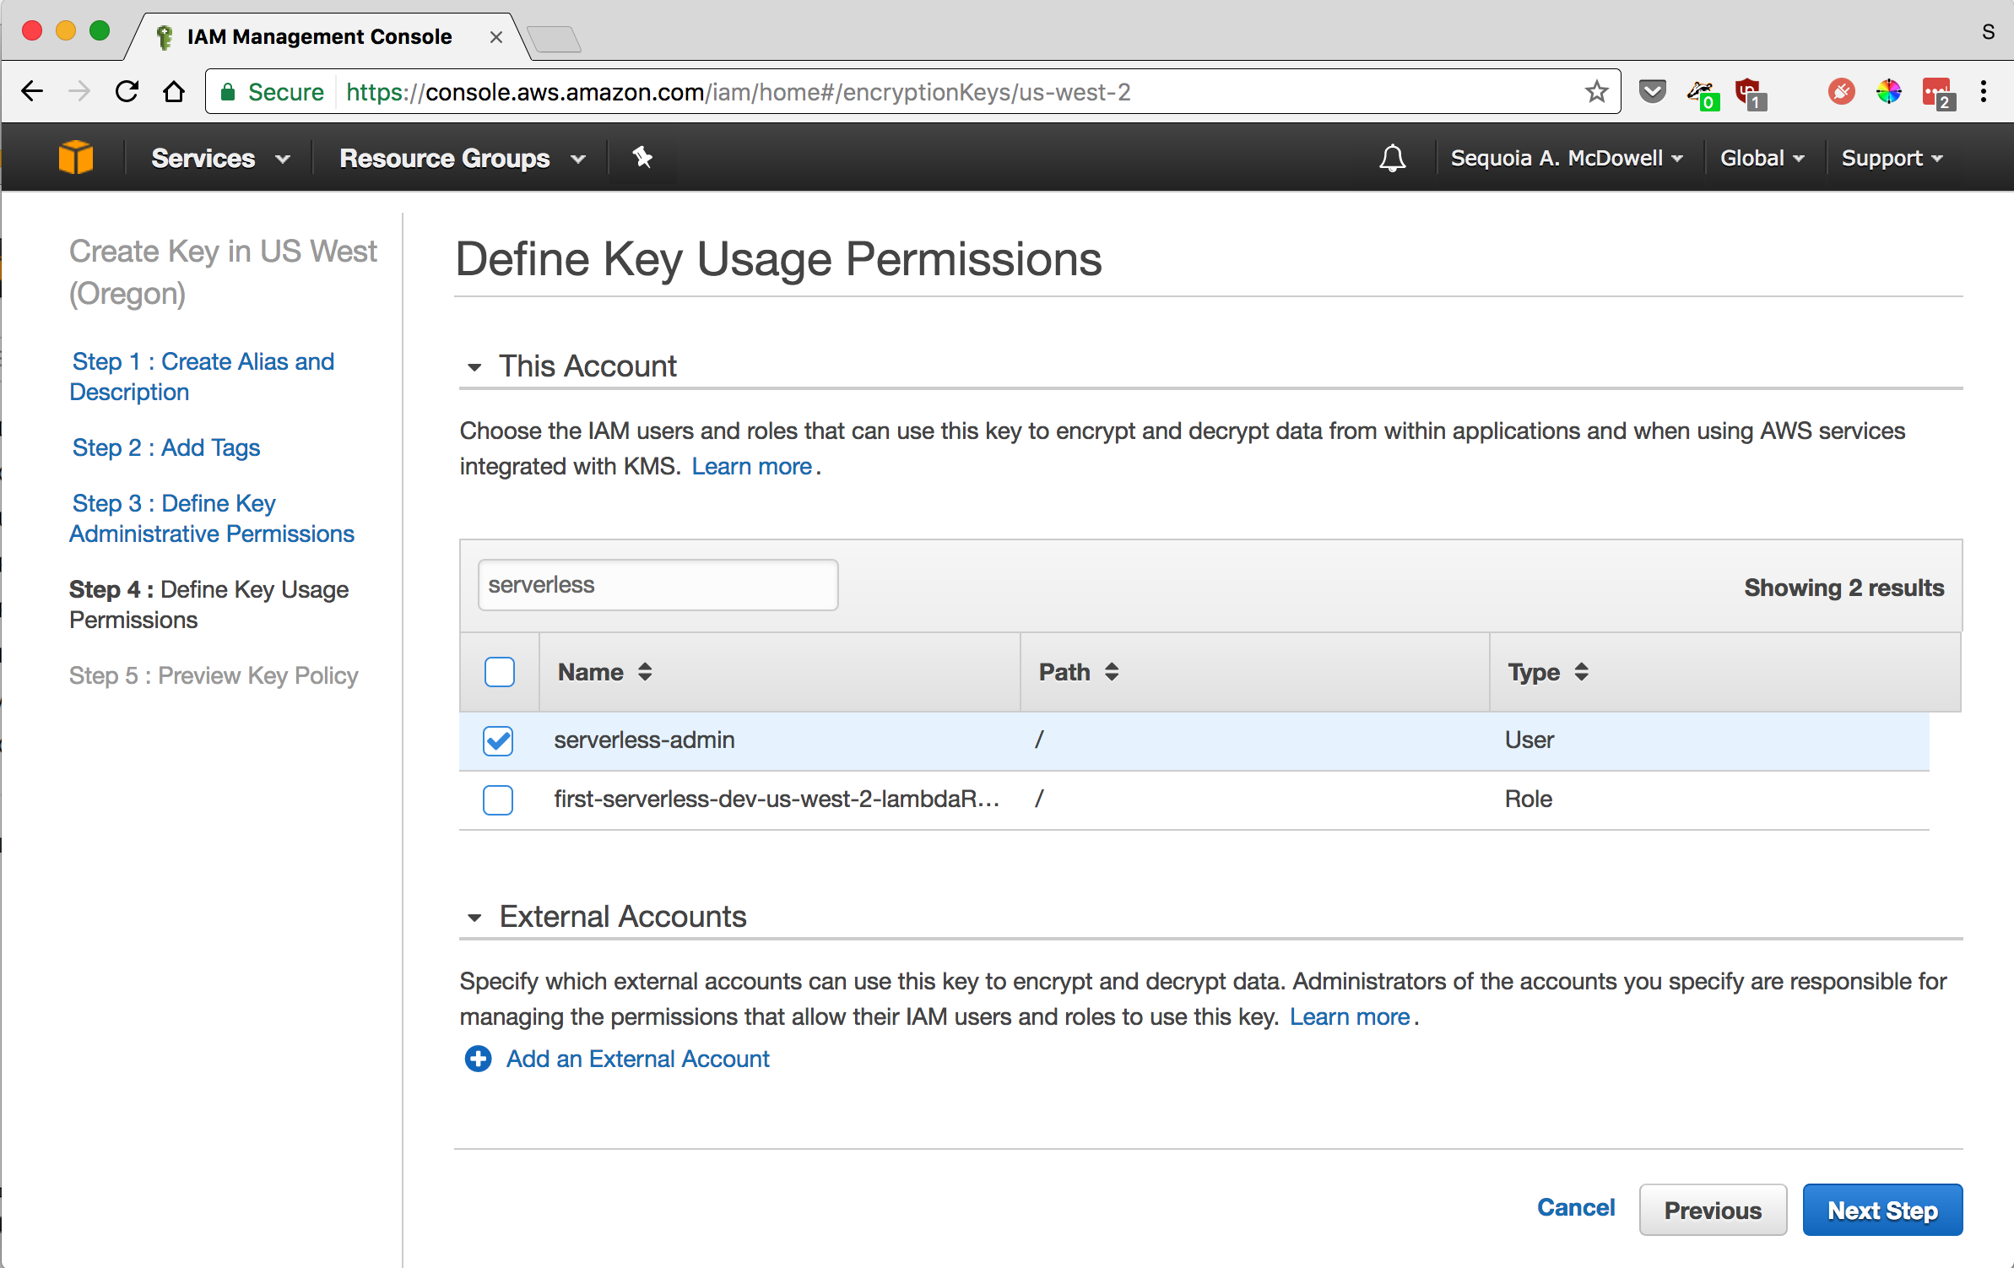This screenshot has width=2014, height=1268.
Task: Select Step 5 Preview Key Policy
Action: (214, 675)
